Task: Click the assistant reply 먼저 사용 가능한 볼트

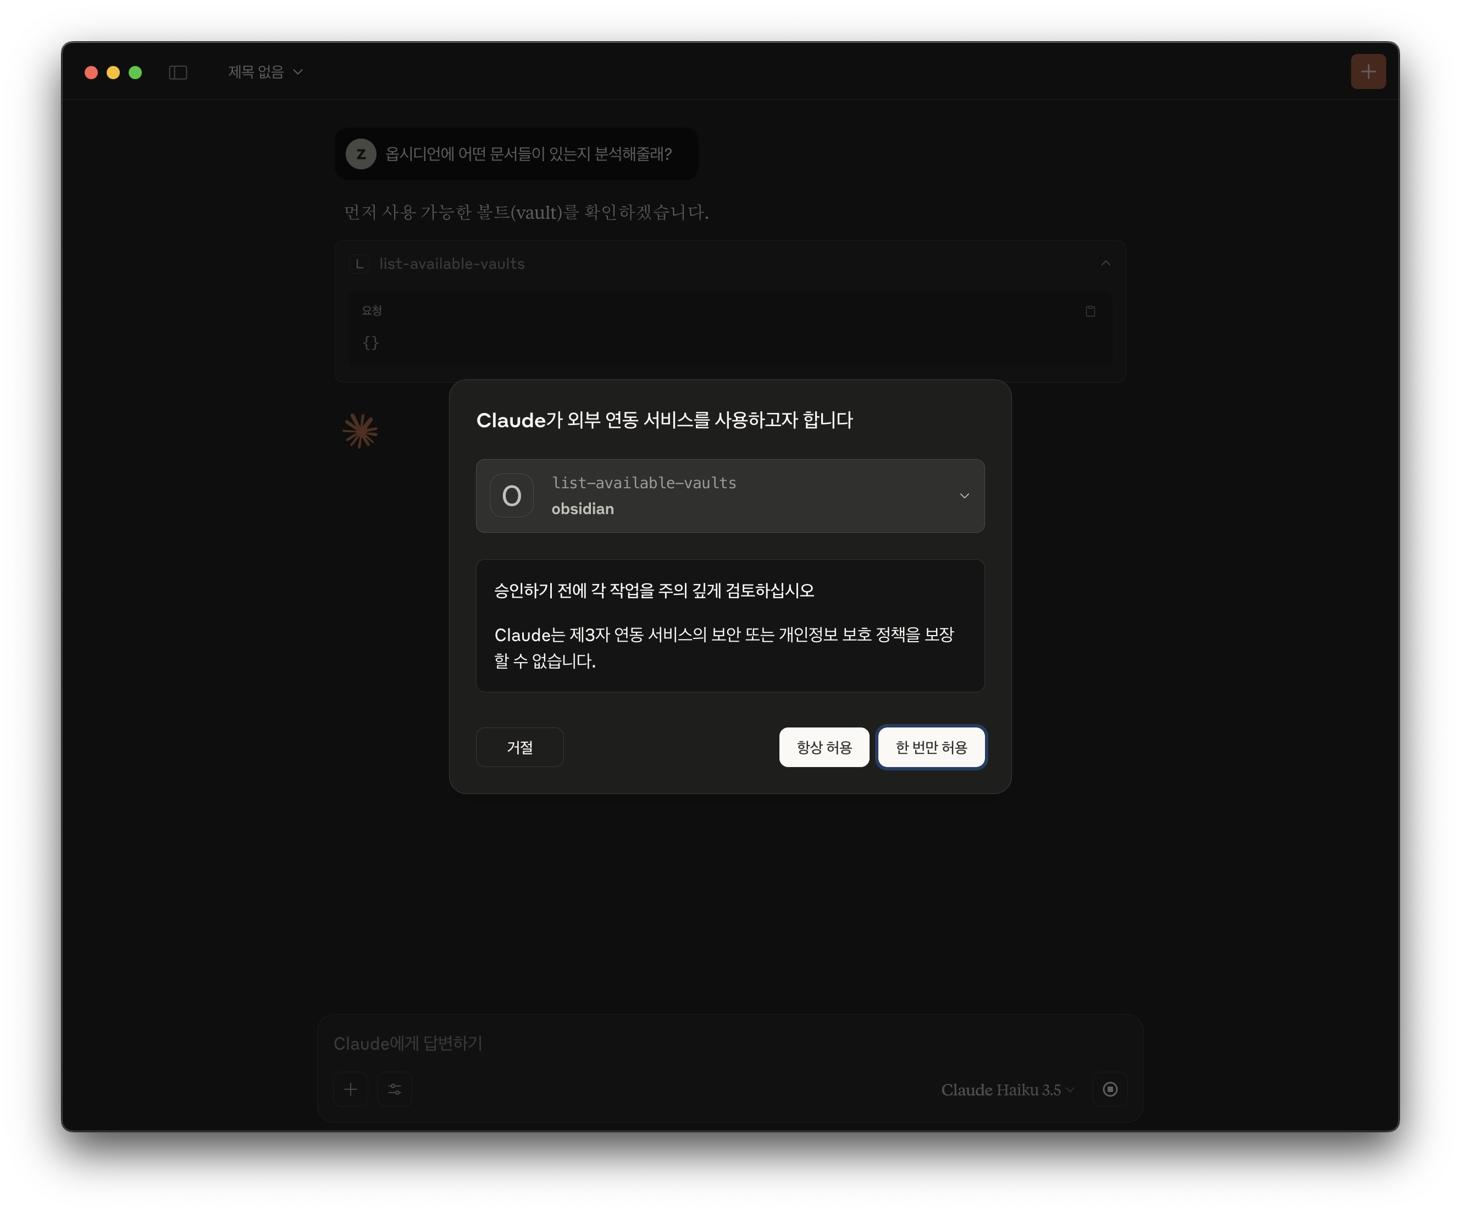Action: pyautogui.click(x=526, y=212)
